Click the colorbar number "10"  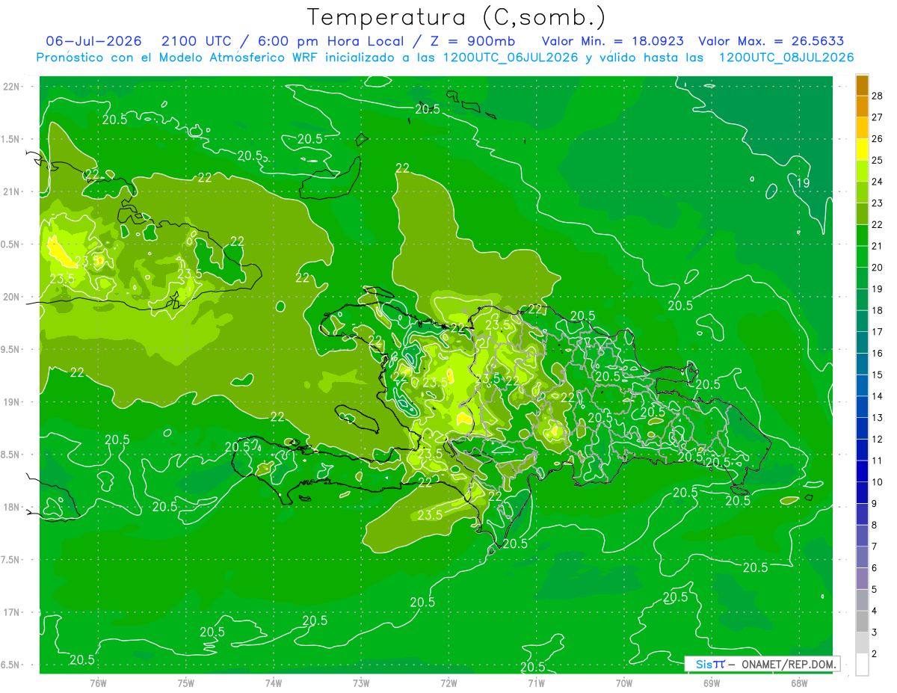pyautogui.click(x=878, y=482)
